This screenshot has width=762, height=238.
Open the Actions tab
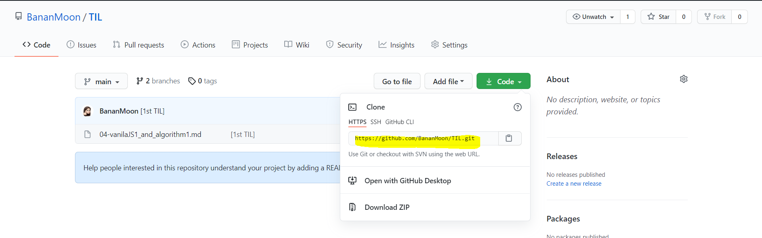point(198,45)
